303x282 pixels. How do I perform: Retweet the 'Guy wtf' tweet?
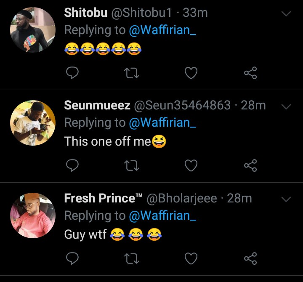[132, 258]
